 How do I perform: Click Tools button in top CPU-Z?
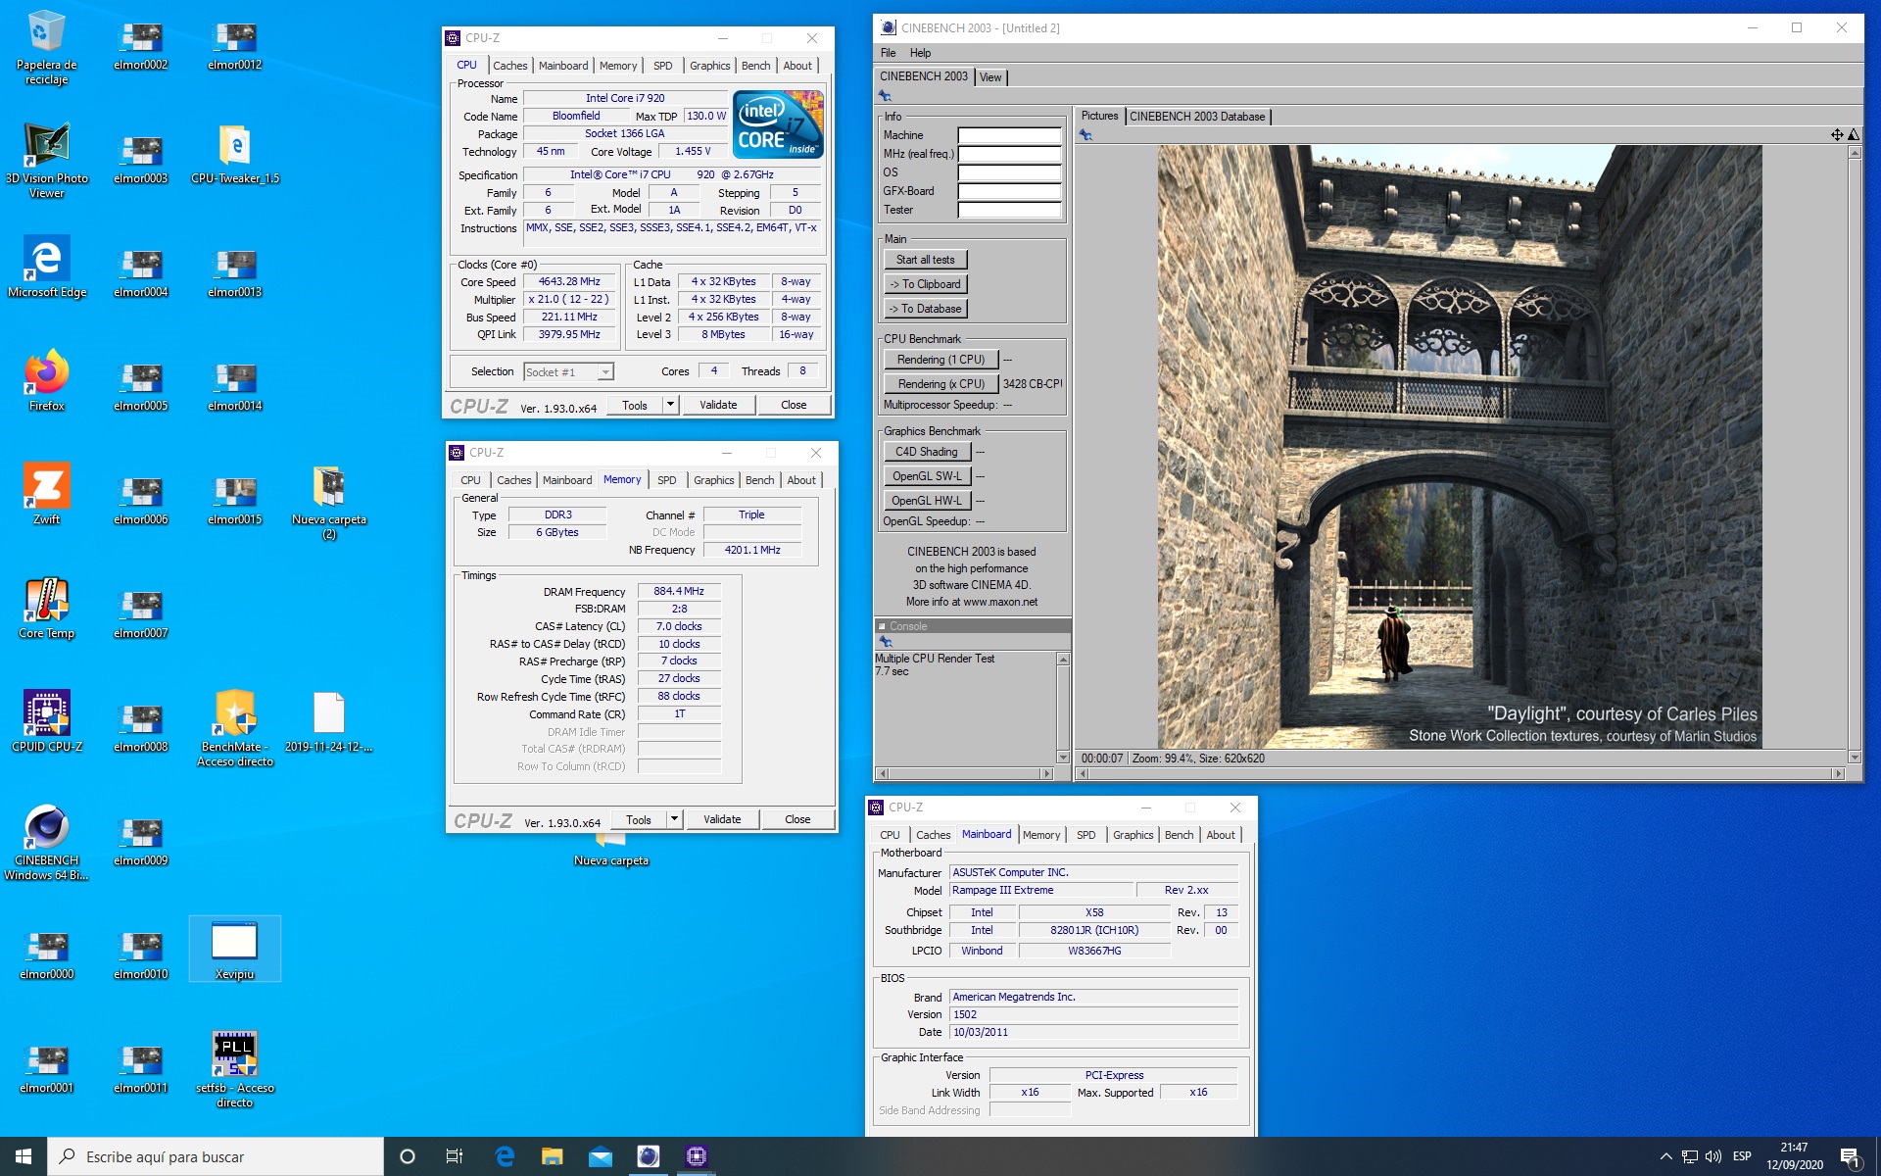click(635, 405)
